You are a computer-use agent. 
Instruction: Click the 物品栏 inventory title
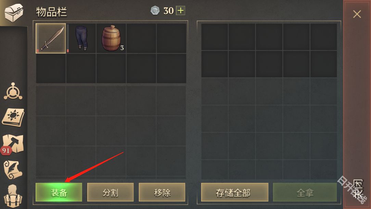coord(51,12)
